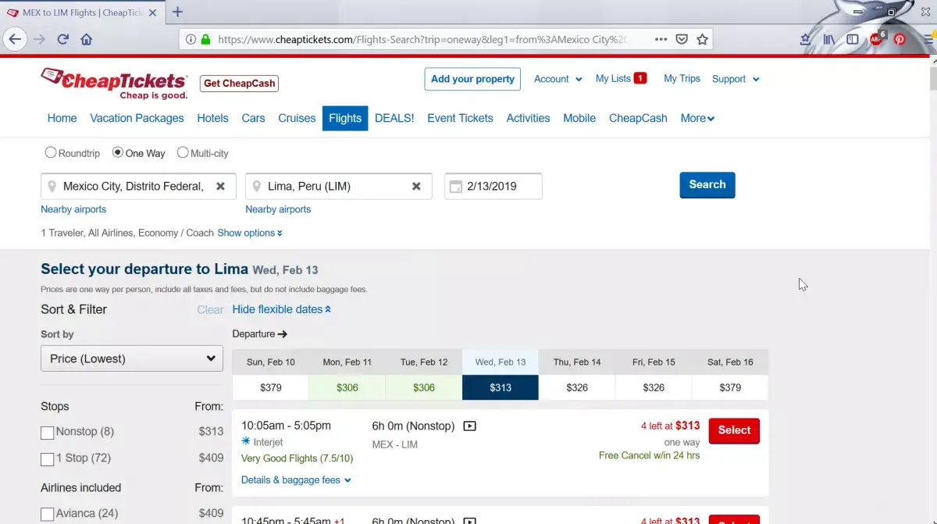Open a new browser tab
This screenshot has width=937, height=524.
(178, 12)
